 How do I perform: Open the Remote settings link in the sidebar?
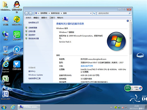[32, 31]
